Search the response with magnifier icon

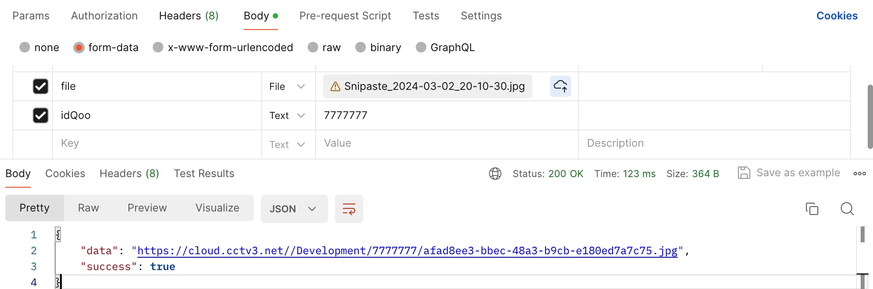point(847,209)
